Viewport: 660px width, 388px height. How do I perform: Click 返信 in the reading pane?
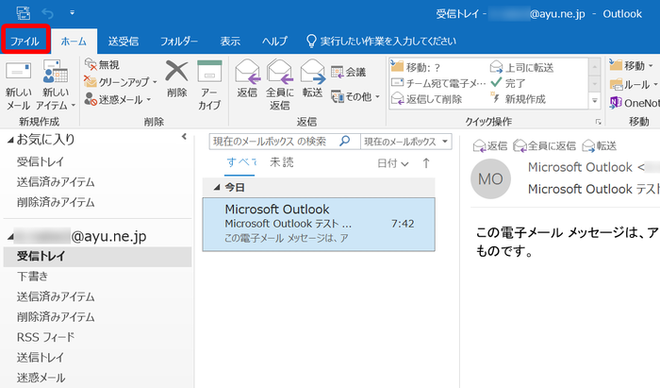click(x=490, y=146)
